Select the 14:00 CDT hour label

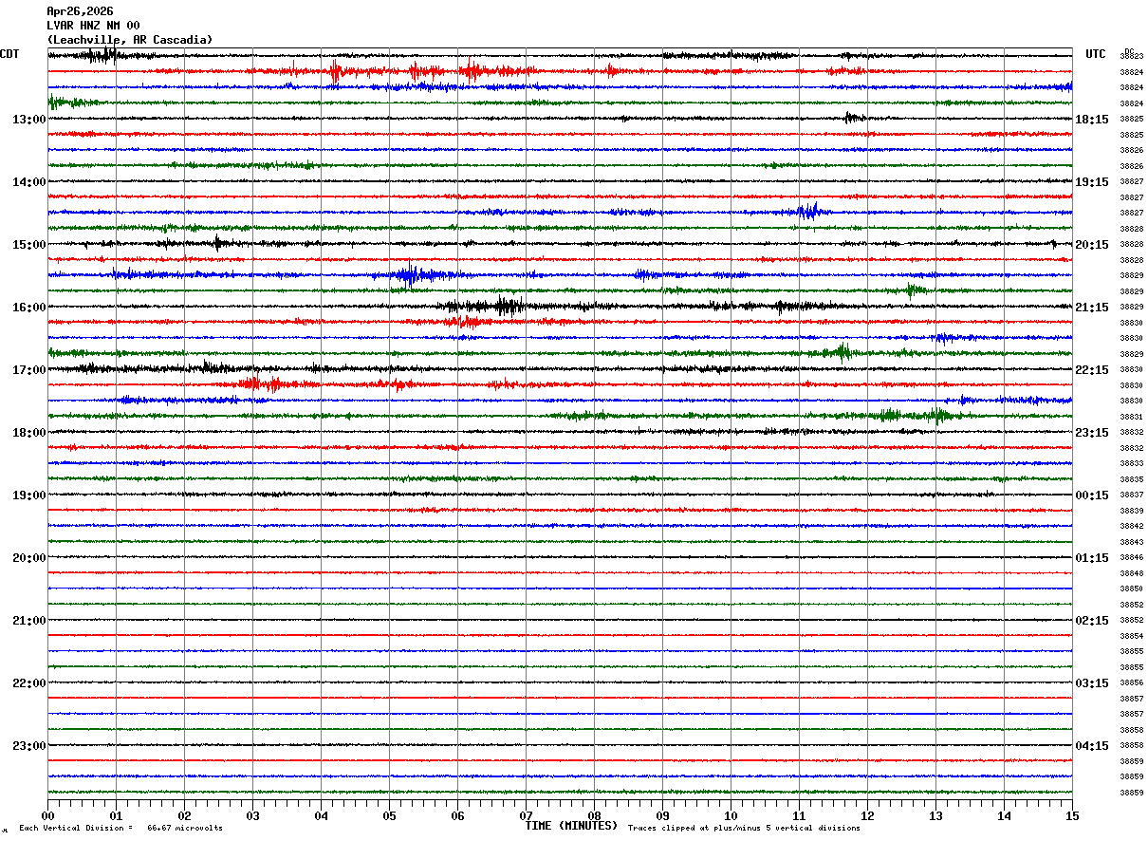[29, 182]
